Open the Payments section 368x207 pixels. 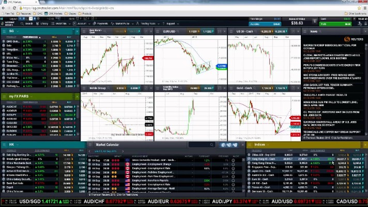click(x=102, y=23)
